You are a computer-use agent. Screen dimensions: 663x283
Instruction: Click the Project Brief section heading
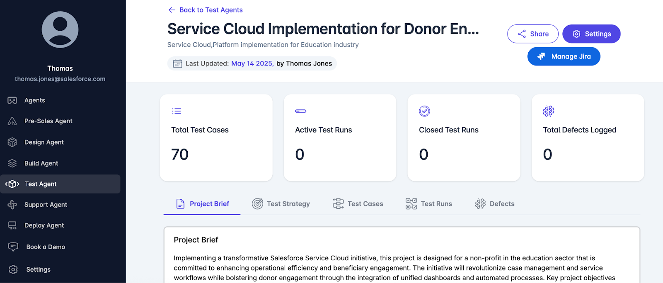coord(196,240)
